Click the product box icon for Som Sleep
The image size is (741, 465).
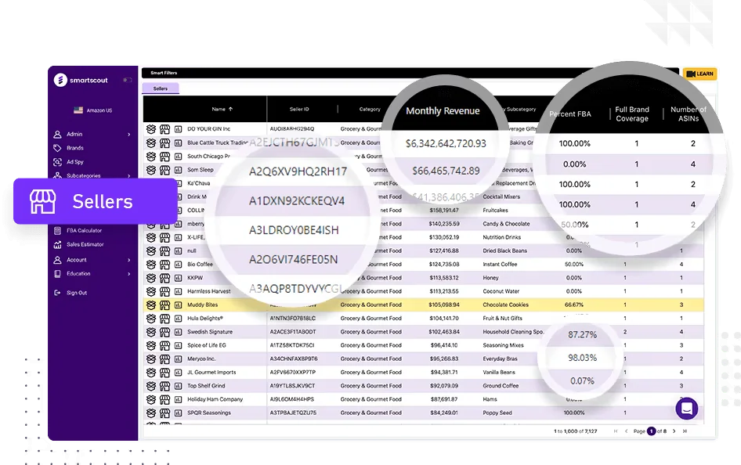pyautogui.click(x=151, y=168)
